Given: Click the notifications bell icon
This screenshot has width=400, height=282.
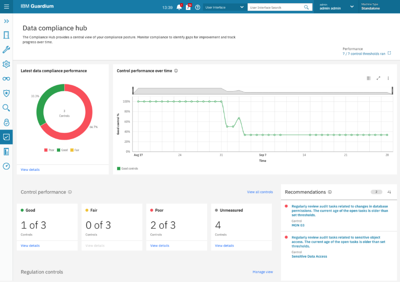Looking at the screenshot, I should click(179, 7).
